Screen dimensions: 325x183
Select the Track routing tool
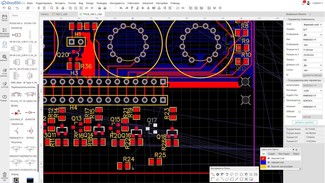pyautogui.click(x=213, y=174)
